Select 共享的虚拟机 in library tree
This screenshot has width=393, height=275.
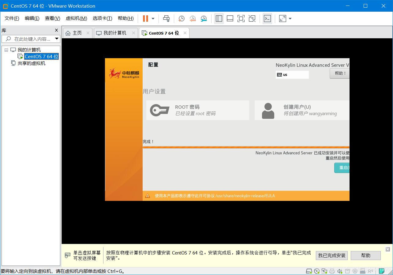(x=32, y=63)
